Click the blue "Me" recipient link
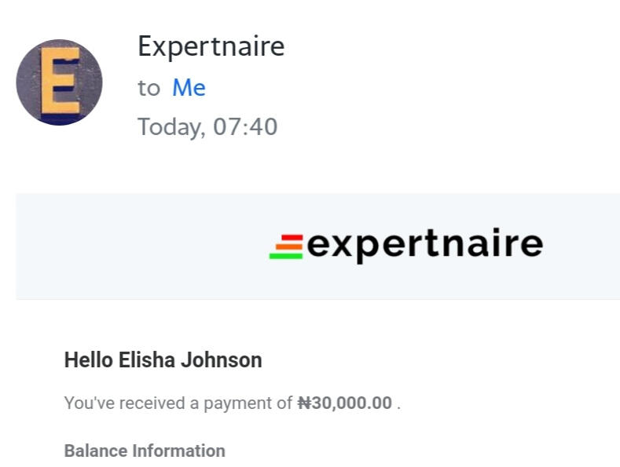The height and width of the screenshot is (467, 620). click(x=189, y=88)
